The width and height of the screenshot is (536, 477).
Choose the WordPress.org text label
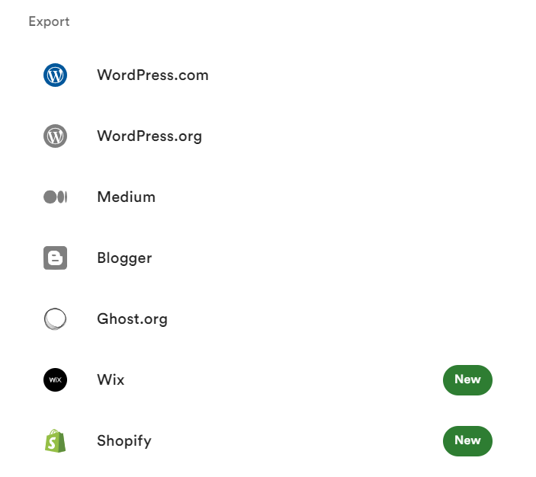(x=149, y=136)
